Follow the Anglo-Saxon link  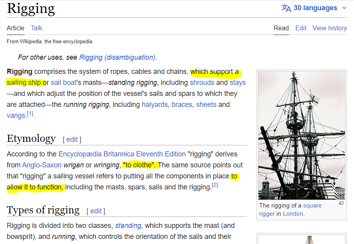pyautogui.click(x=42, y=165)
